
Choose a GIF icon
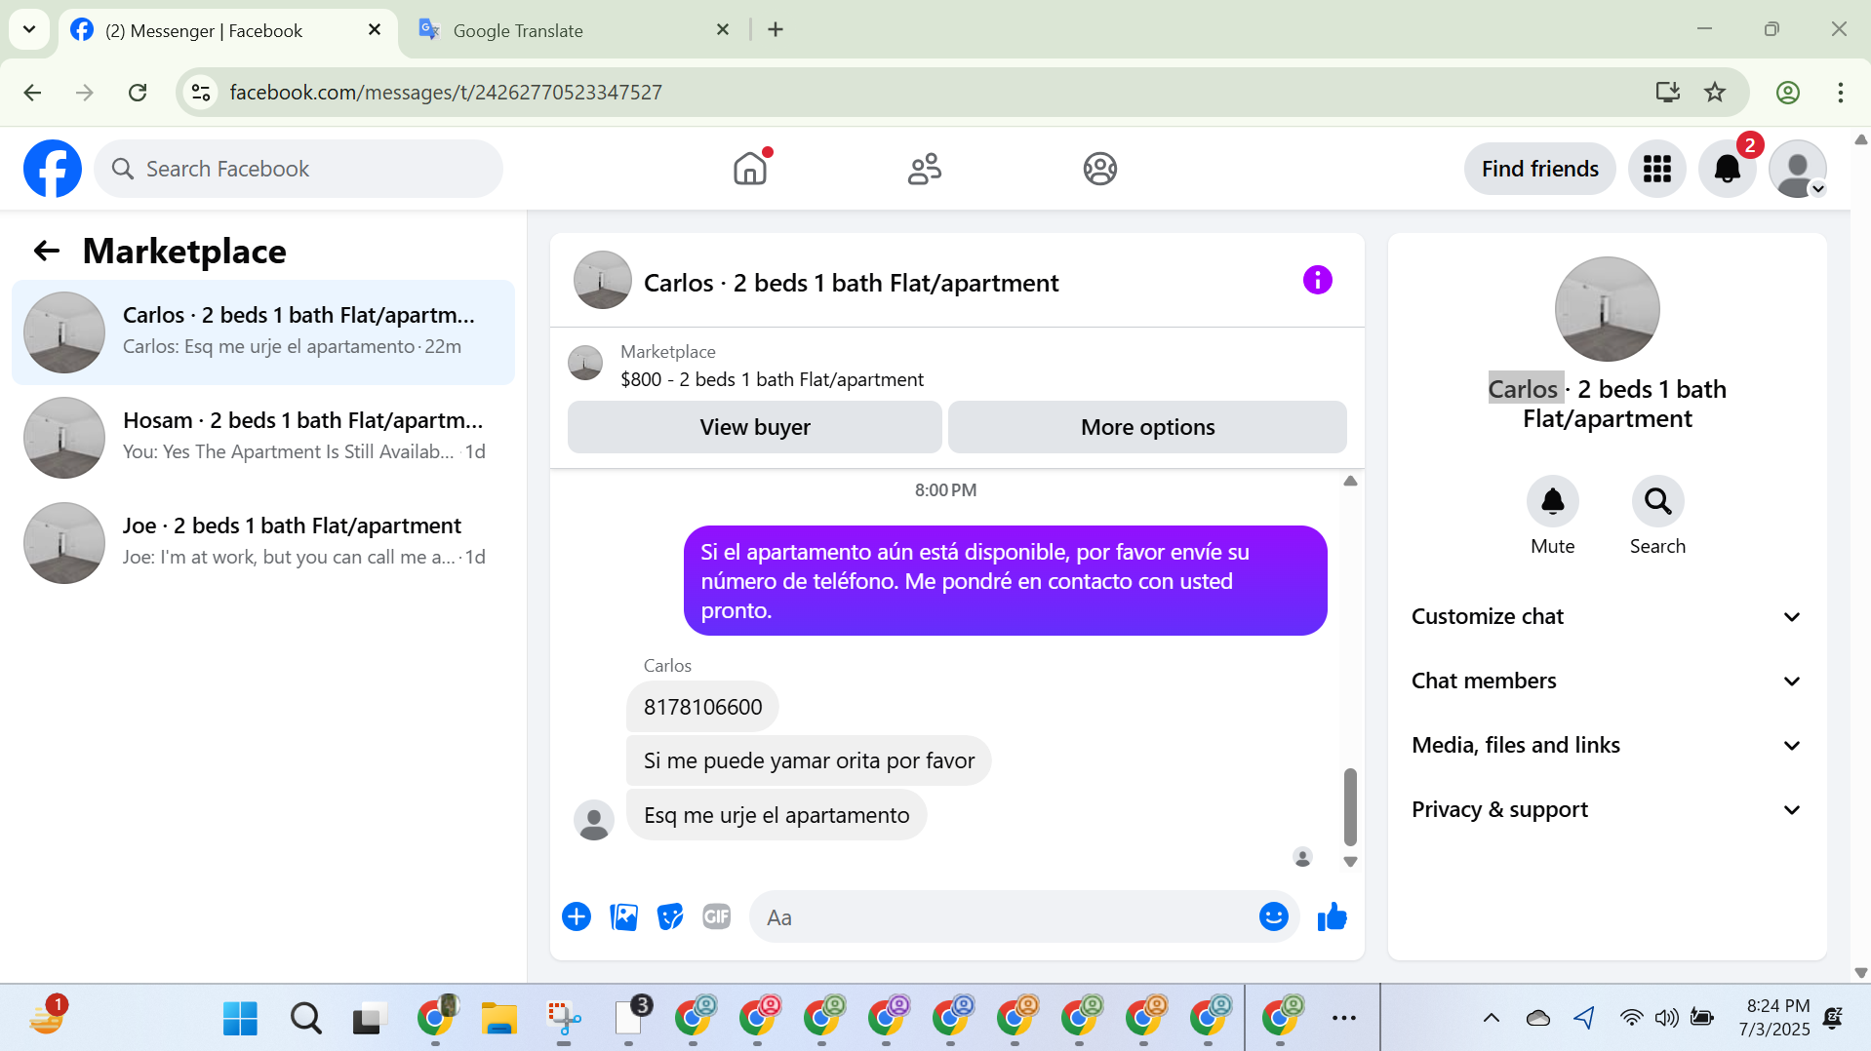717,916
